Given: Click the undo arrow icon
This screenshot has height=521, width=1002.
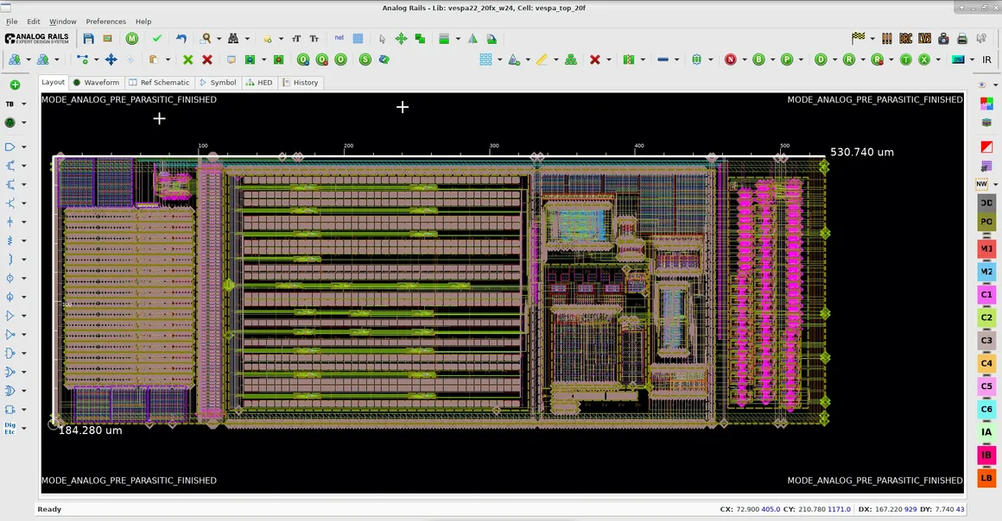Looking at the screenshot, I should click(x=181, y=39).
